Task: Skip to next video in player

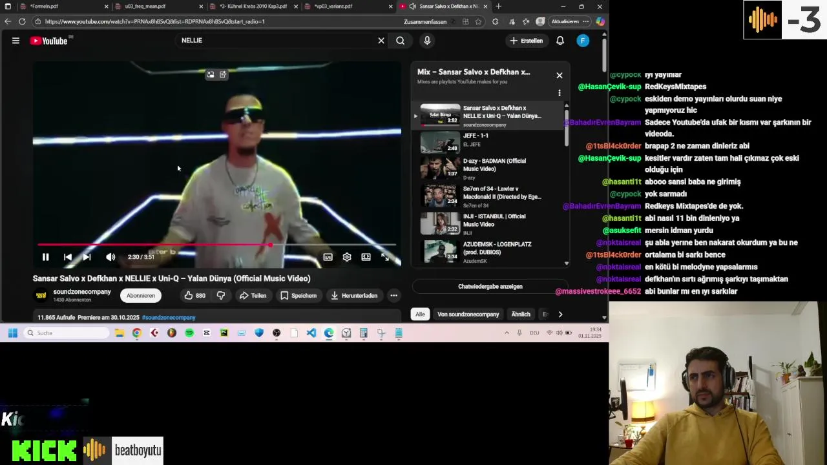Action: pyautogui.click(x=87, y=257)
